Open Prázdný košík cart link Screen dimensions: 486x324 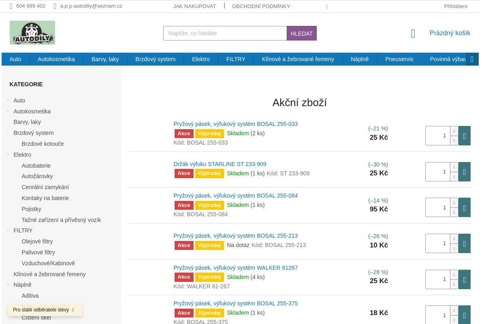tap(450, 33)
